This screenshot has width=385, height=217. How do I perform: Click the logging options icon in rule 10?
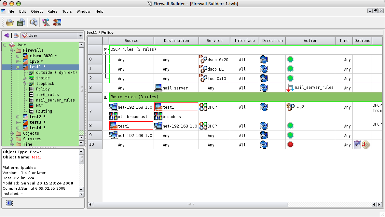point(357,144)
